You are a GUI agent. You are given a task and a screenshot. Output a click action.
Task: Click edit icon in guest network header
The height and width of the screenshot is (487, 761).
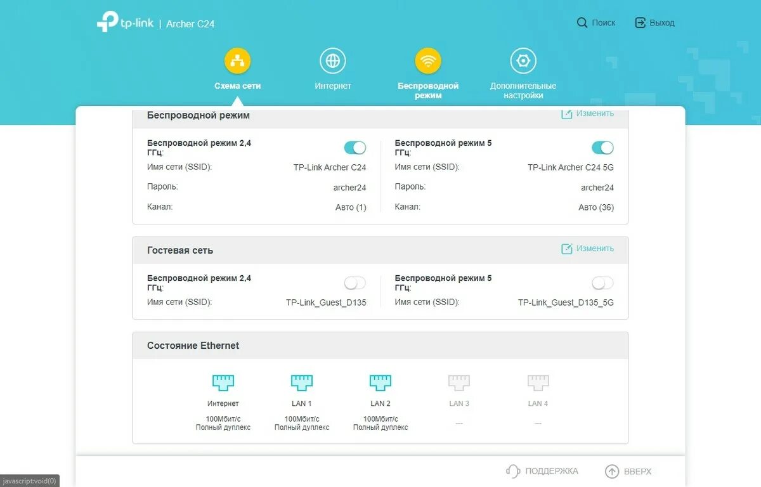pos(567,249)
